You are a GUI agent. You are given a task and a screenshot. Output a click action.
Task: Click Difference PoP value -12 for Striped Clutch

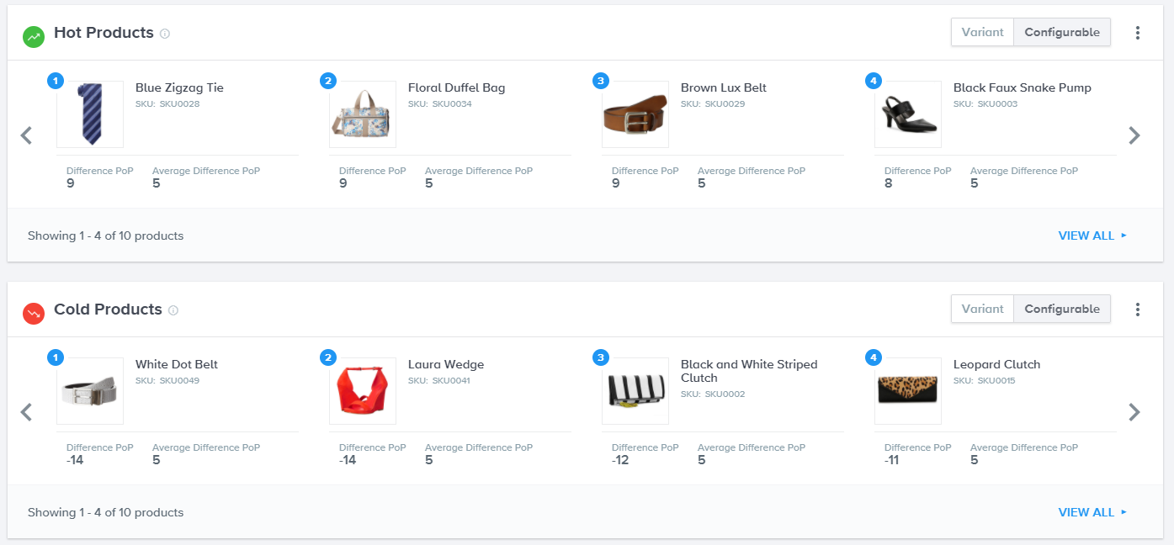pos(620,460)
